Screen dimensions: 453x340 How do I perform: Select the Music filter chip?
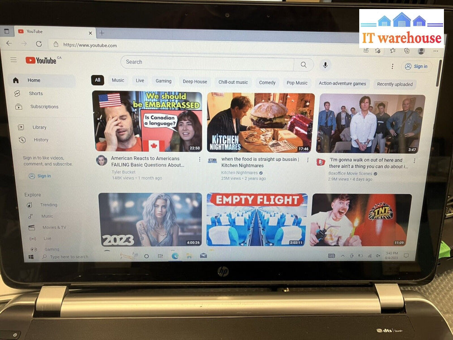(x=118, y=80)
